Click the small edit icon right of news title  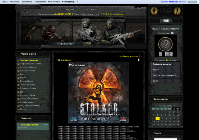pyautogui.click(x=139, y=60)
